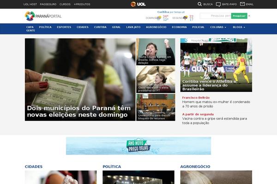Screen dimensions: 277x184
Task: Open Cidades menu section
Action: tap(83, 27)
